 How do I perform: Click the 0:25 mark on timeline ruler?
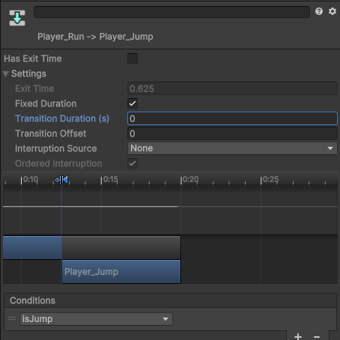coord(270,179)
